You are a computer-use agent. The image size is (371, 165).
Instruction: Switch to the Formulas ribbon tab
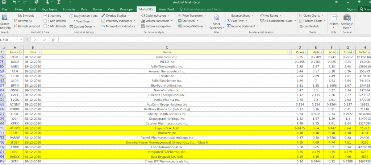69,9
